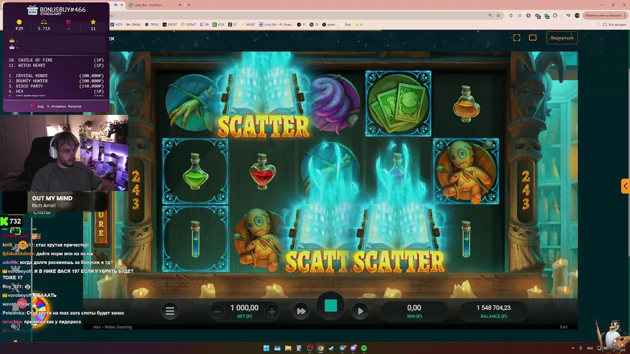Open the address bar zoom magnifier icon

click(x=490, y=15)
